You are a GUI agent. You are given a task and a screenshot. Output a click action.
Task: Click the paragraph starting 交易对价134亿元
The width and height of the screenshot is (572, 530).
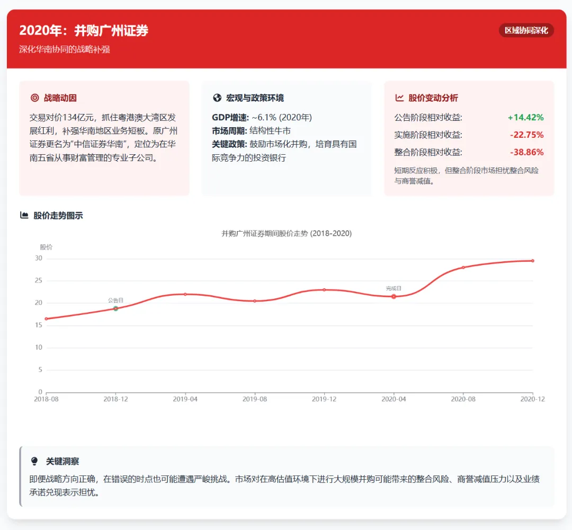coord(103,137)
